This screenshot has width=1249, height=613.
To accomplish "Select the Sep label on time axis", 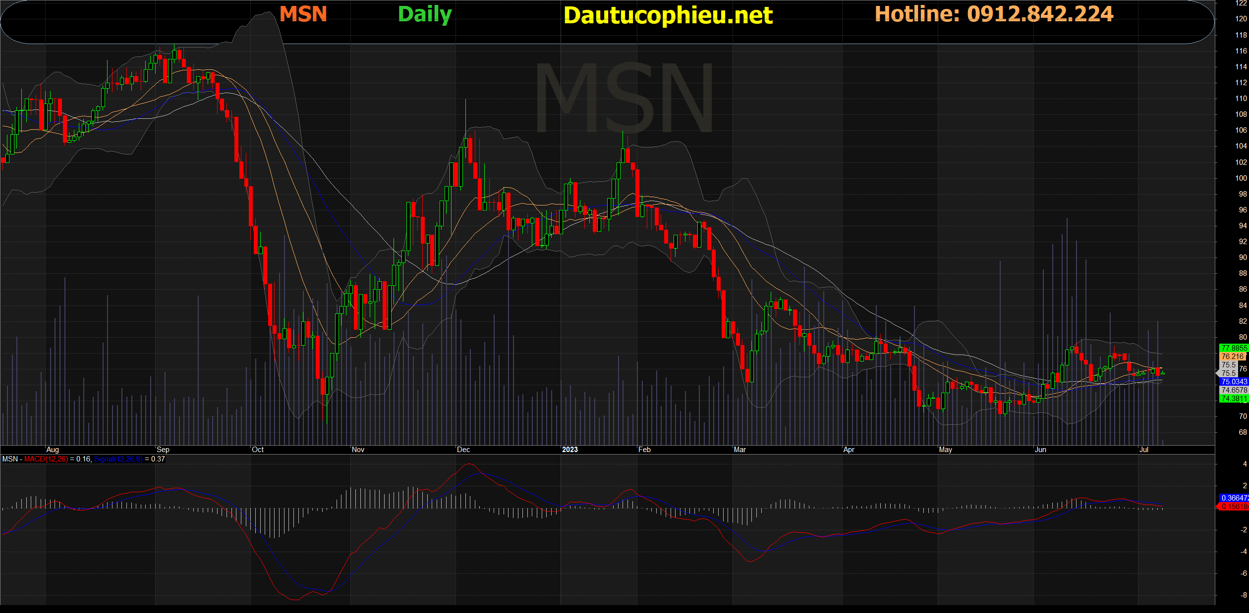I will point(163,450).
